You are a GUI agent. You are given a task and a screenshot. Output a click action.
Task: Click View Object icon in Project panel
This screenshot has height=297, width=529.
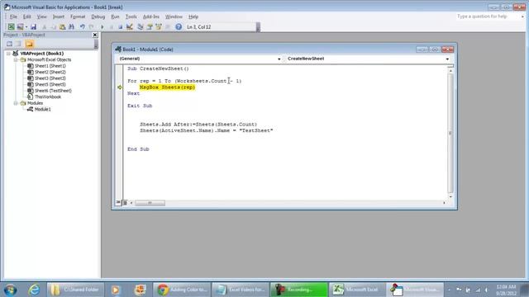pos(18,44)
